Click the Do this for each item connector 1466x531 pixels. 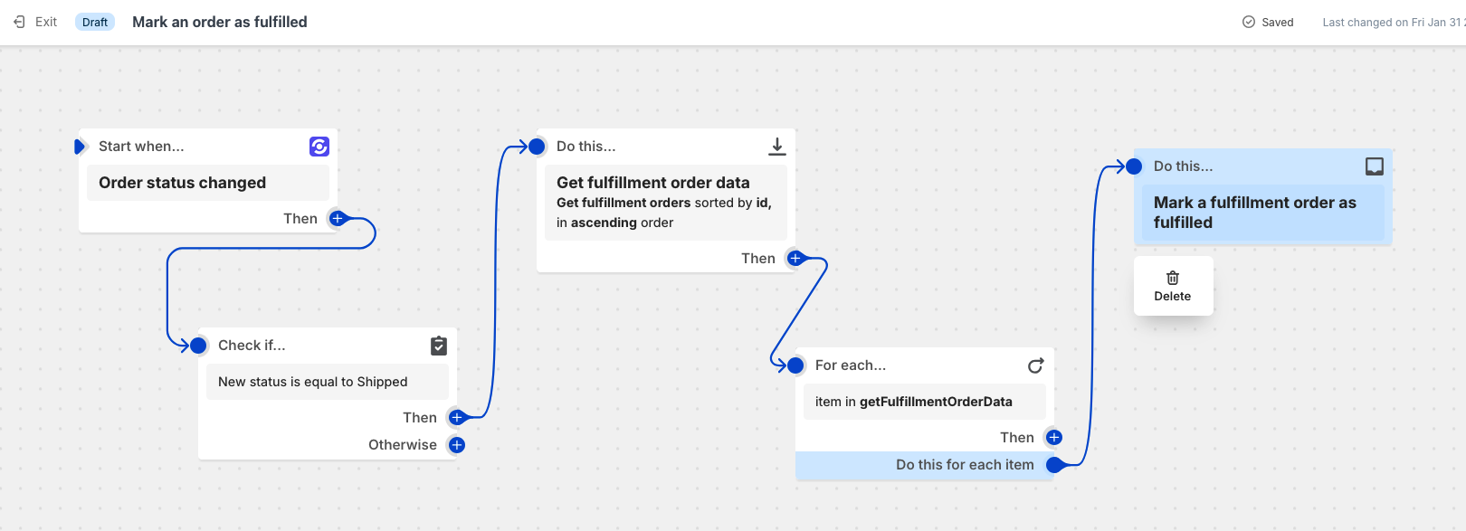click(x=1054, y=465)
